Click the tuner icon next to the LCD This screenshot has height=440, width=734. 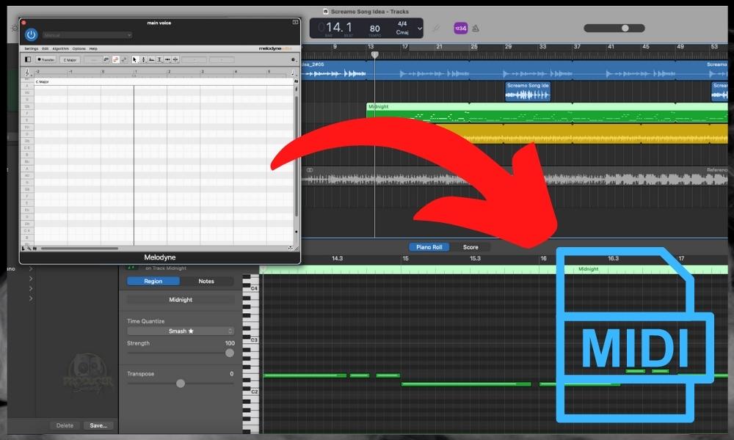436,29
